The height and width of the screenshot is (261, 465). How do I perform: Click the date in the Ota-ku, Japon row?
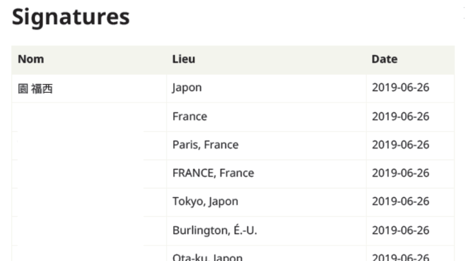(400, 257)
